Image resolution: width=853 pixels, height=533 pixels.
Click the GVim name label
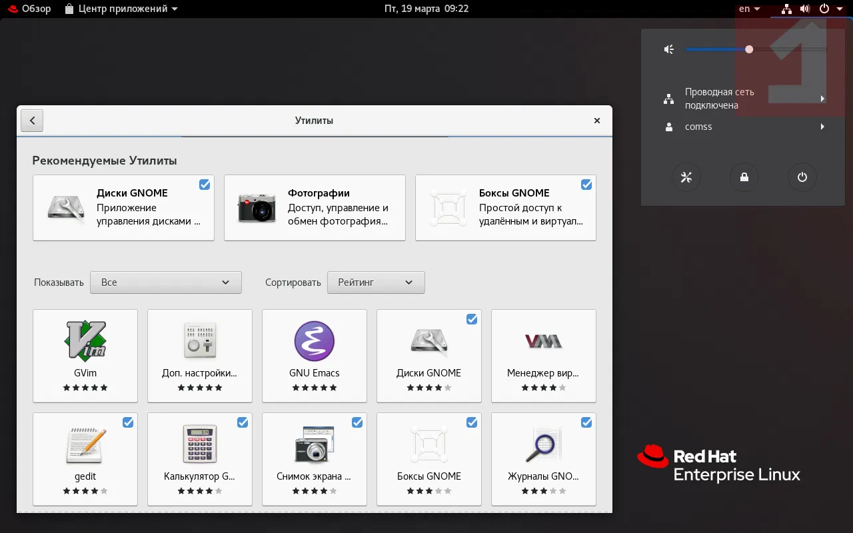coord(85,373)
